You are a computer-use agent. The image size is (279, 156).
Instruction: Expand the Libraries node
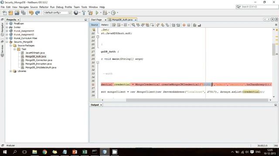coord(11,71)
